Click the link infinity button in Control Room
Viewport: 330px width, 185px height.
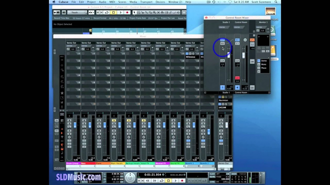click(x=252, y=88)
